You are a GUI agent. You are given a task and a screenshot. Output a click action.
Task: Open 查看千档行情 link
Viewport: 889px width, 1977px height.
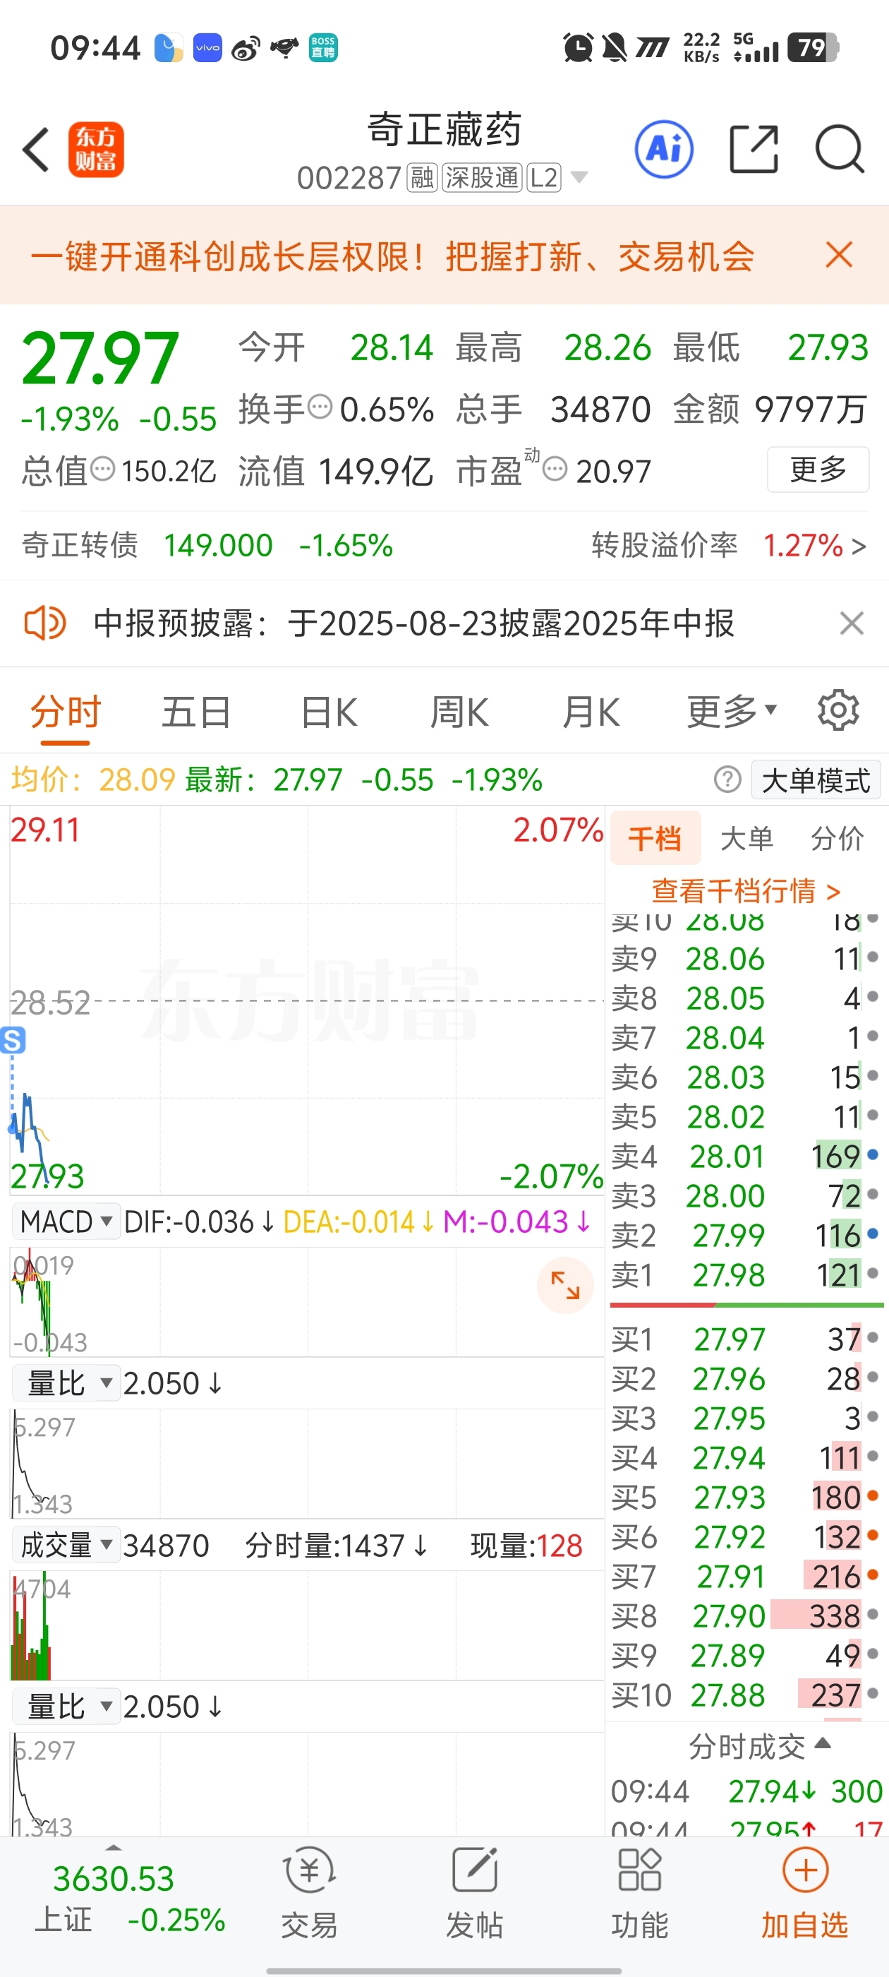(x=746, y=890)
